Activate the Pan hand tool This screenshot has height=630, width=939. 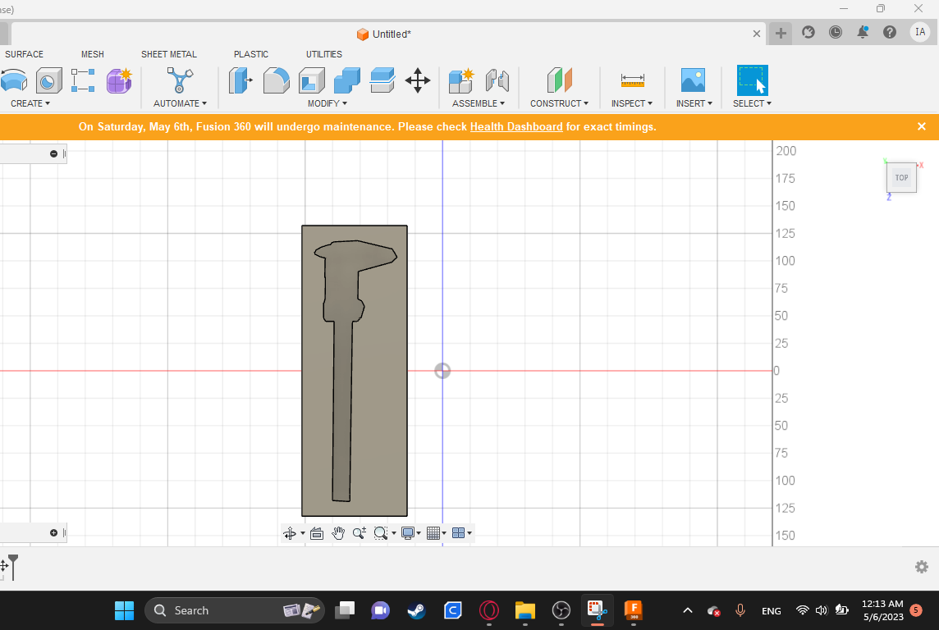coord(338,533)
